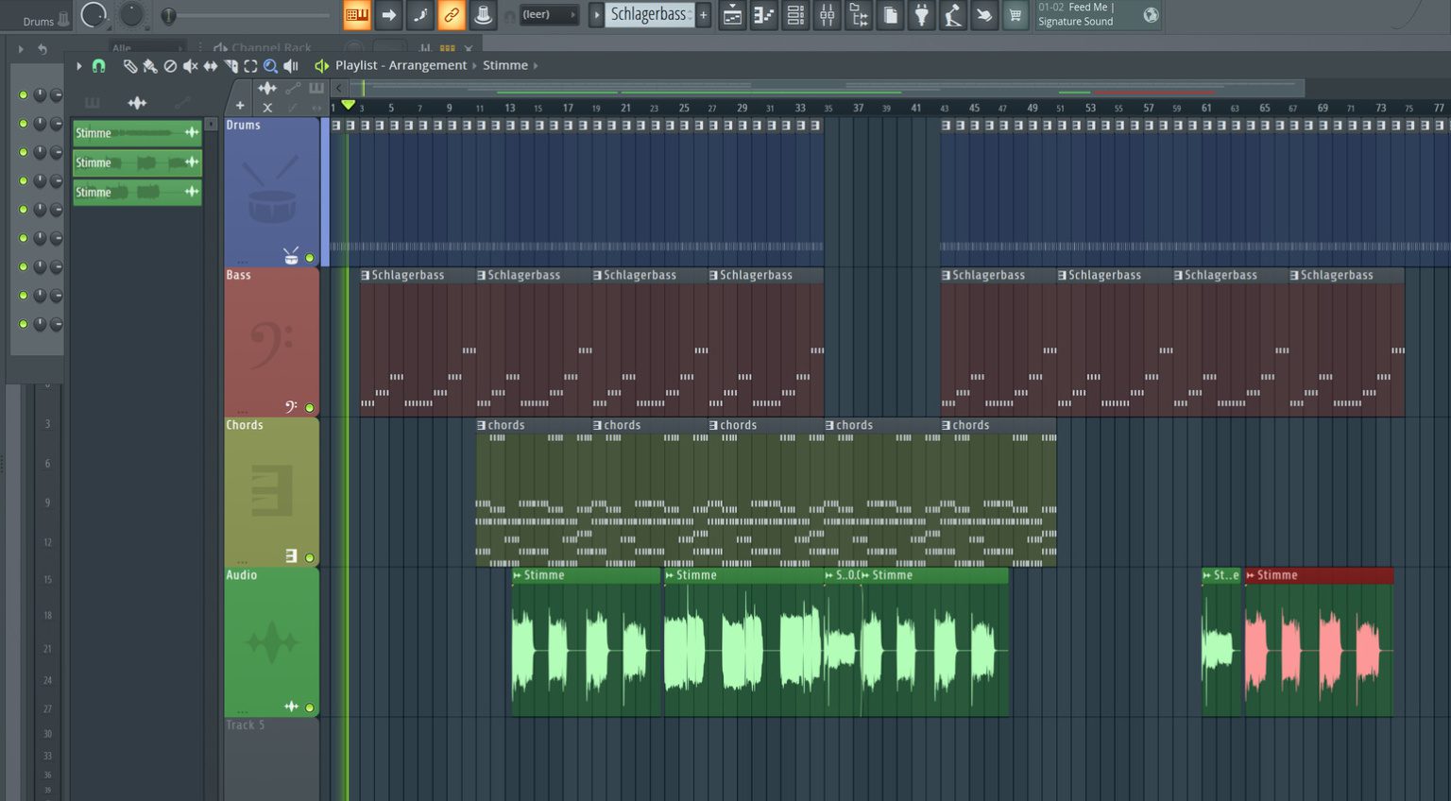Click the kneeling figure toolbar icon
This screenshot has width=1451, height=801.
pos(952,15)
